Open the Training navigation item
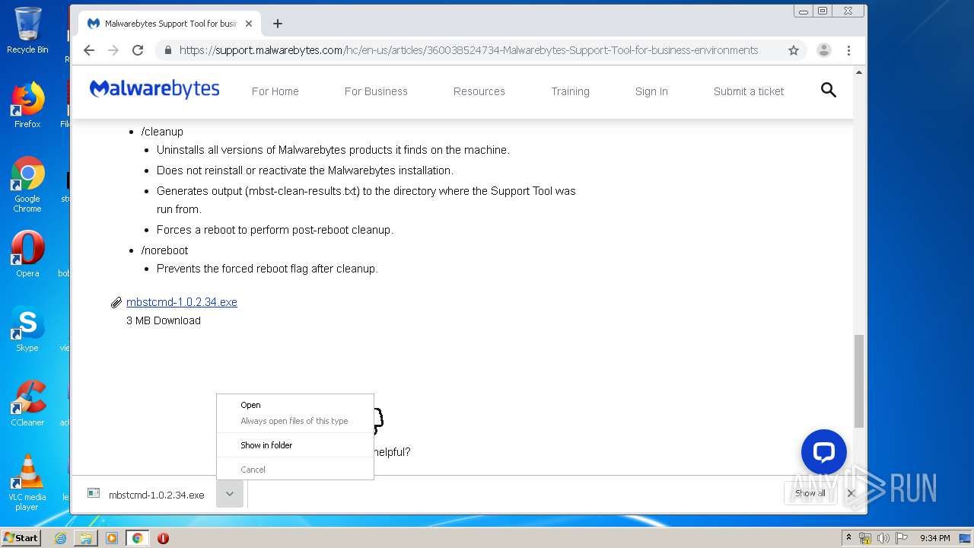Screen dimensions: 974x548 (x=570, y=91)
